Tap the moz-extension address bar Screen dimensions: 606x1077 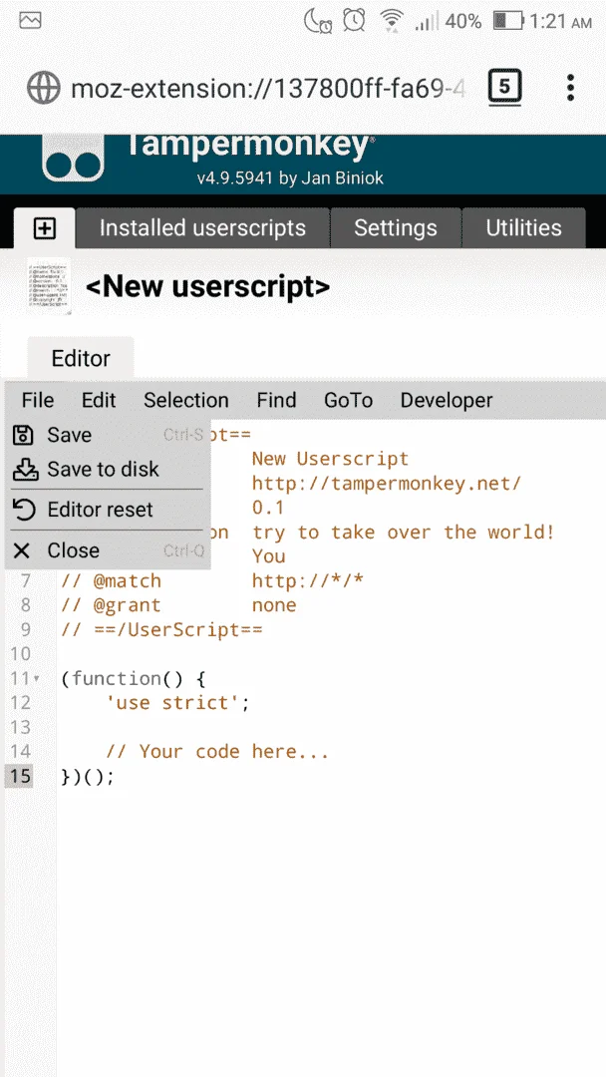[268, 88]
